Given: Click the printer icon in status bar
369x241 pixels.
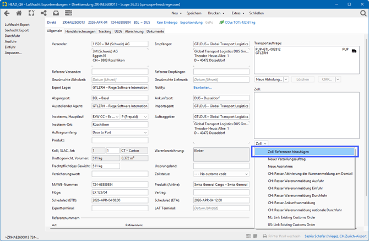Looking at the screenshot, I should tap(264, 236).
